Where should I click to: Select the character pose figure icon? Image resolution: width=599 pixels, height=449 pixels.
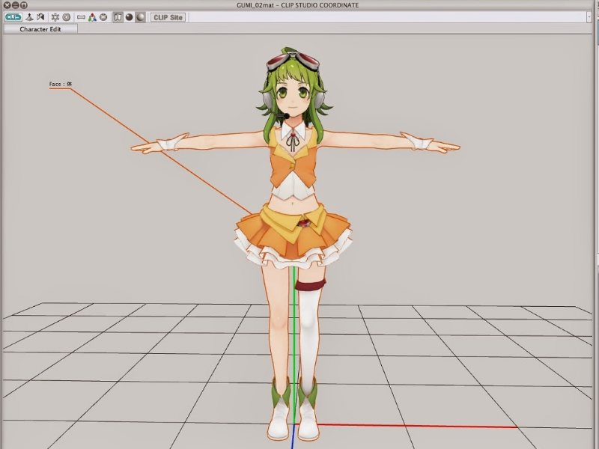coord(29,16)
